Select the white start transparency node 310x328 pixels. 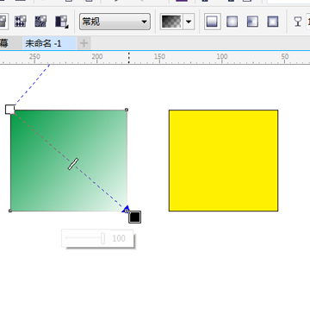coord(9,110)
